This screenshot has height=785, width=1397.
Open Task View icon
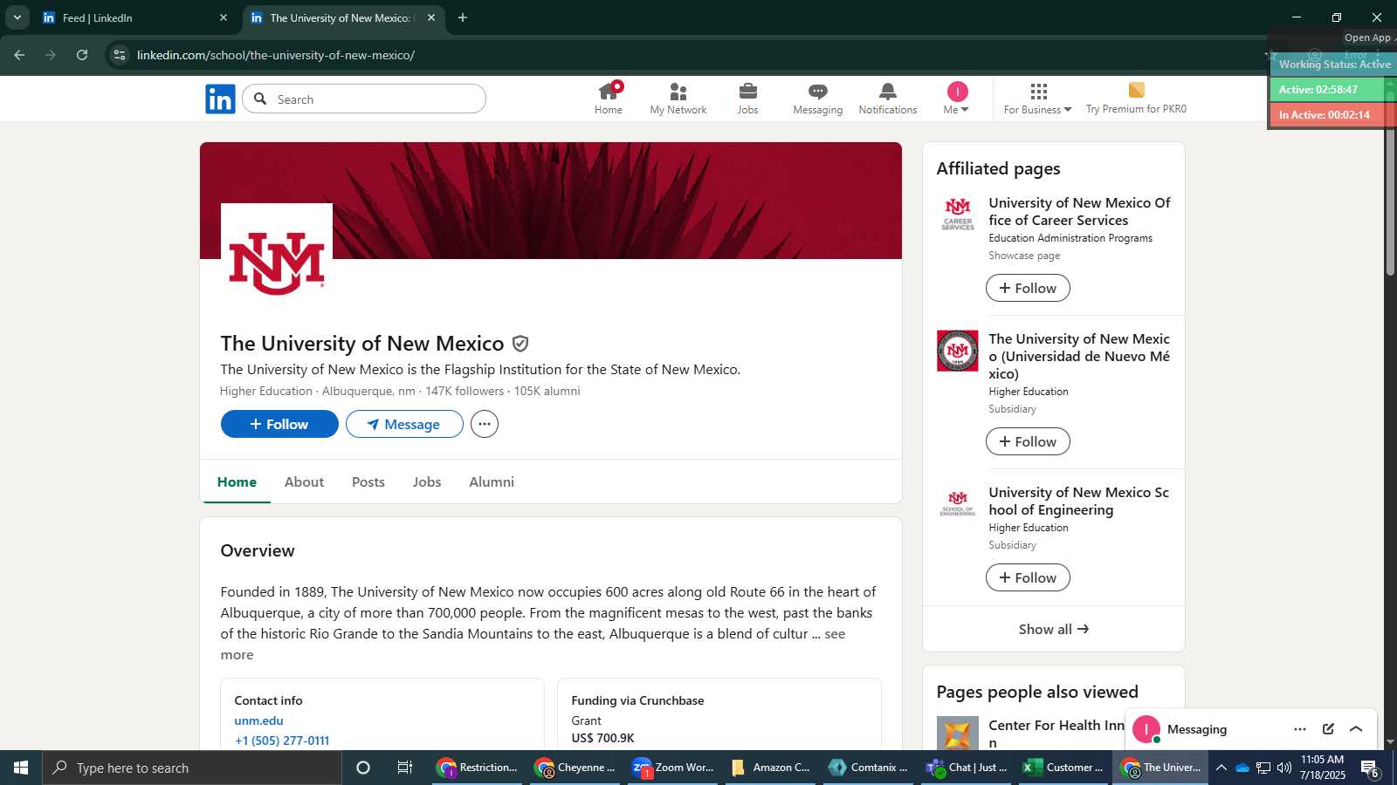[x=405, y=768]
